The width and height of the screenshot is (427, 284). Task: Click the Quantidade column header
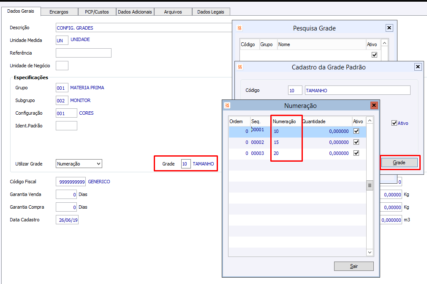(326, 121)
